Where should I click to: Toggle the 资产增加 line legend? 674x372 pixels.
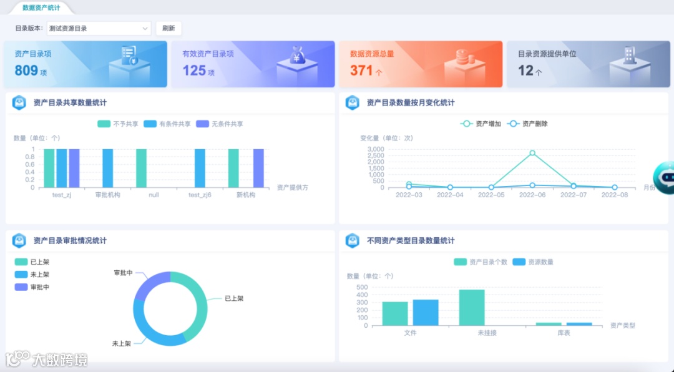tap(481, 124)
